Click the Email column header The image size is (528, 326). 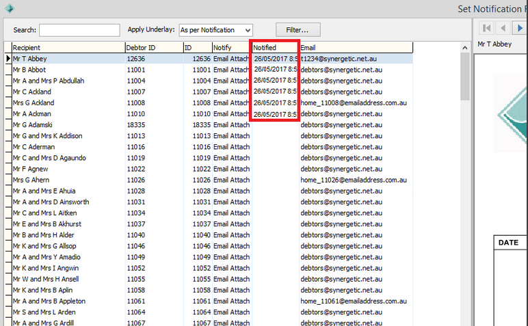coord(356,48)
